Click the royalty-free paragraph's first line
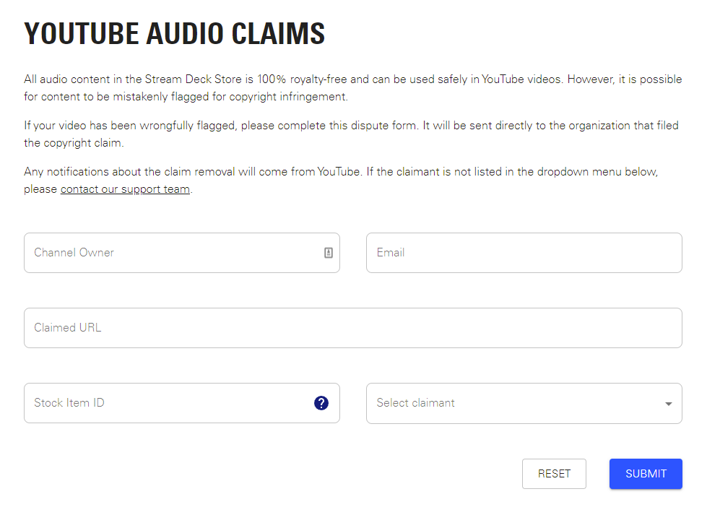 352,79
